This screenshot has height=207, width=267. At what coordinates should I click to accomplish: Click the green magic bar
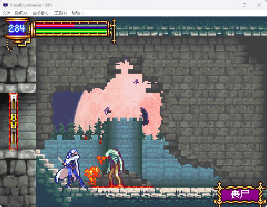click(71, 32)
